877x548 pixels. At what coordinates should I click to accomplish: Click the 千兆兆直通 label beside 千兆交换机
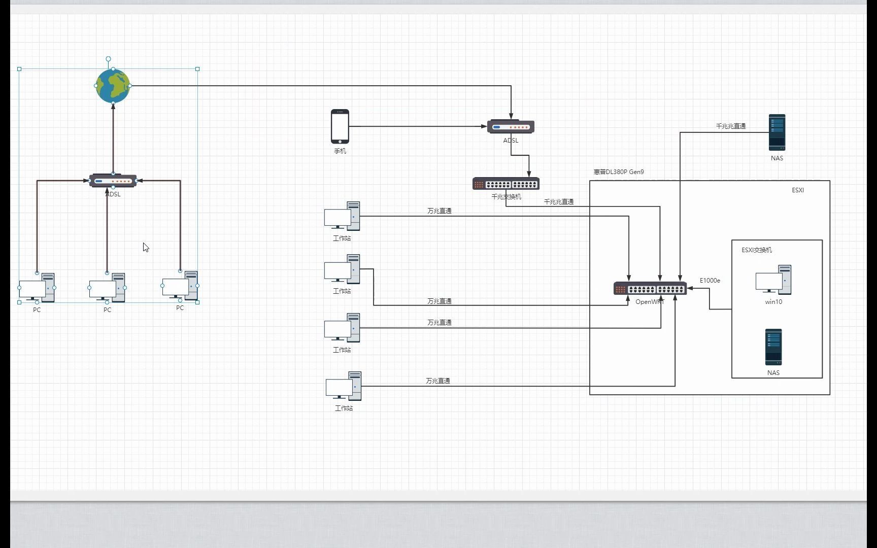tap(559, 202)
